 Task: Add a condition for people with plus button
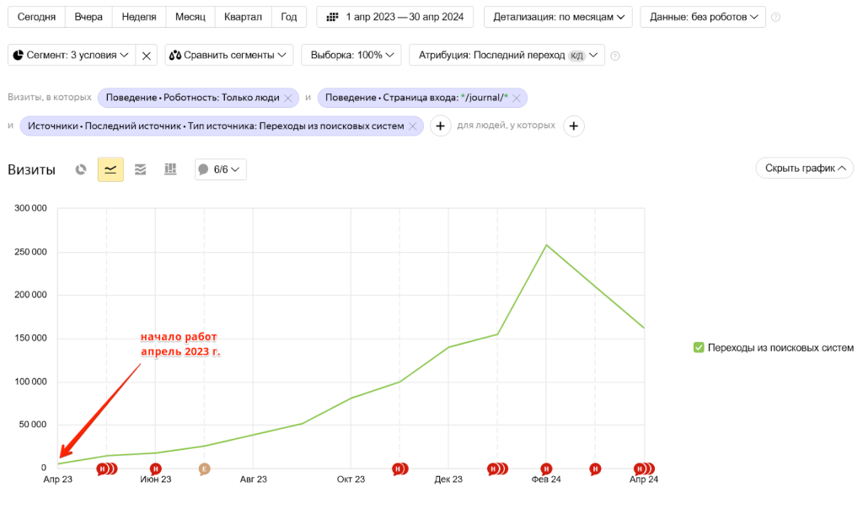(x=573, y=126)
